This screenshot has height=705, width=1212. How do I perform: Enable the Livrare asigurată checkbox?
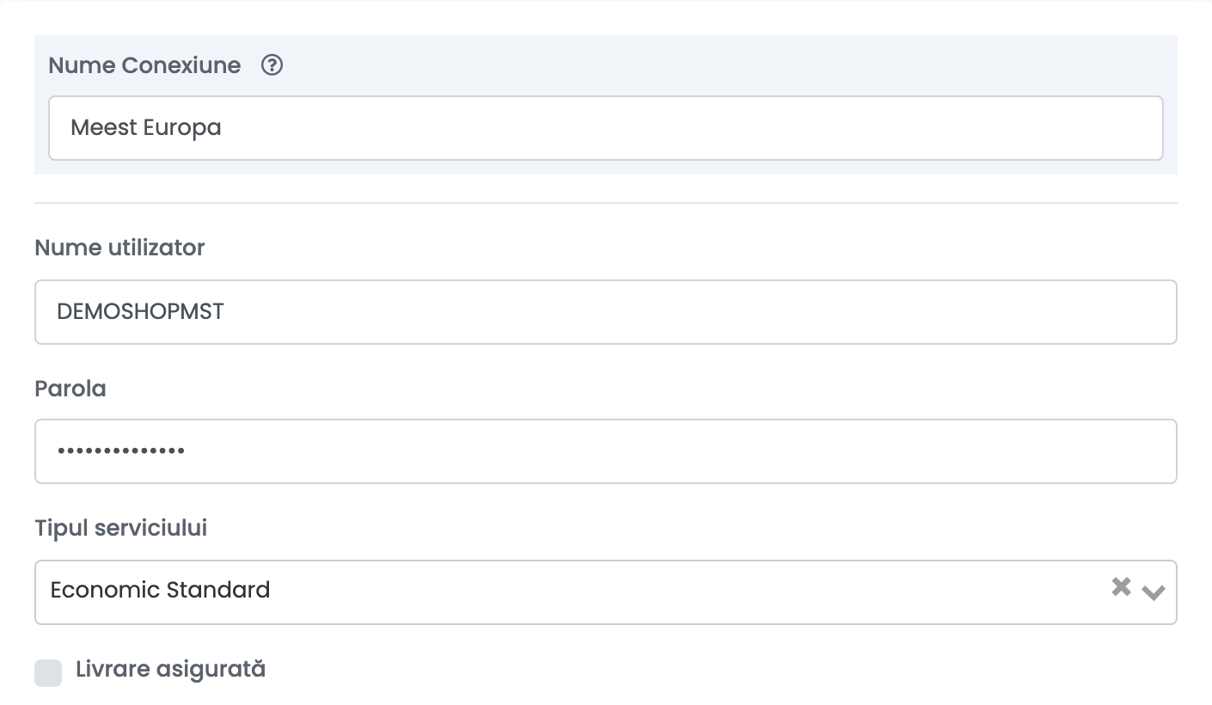(x=48, y=673)
